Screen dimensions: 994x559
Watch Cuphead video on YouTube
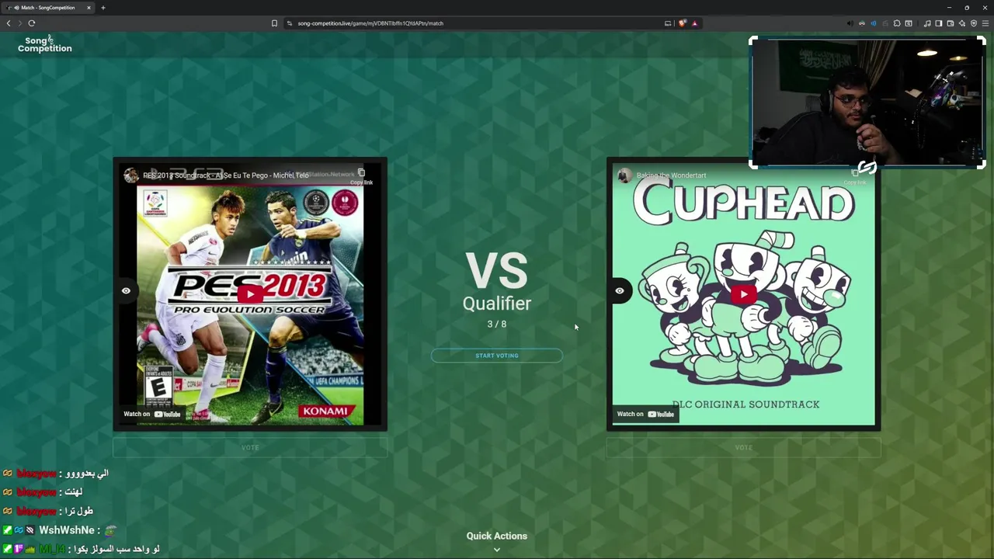(646, 414)
